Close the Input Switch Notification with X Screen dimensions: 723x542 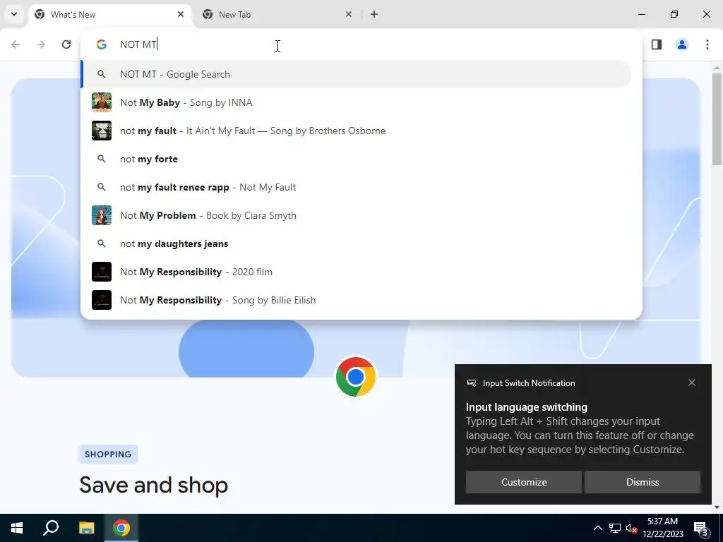click(692, 383)
